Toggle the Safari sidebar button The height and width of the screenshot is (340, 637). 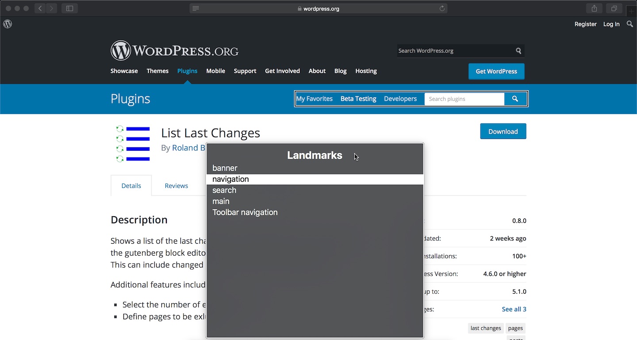click(69, 8)
